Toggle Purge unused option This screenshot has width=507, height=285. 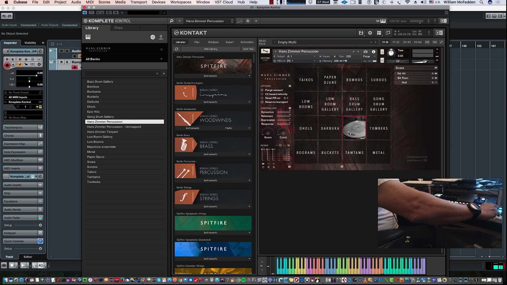pyautogui.click(x=262, y=90)
